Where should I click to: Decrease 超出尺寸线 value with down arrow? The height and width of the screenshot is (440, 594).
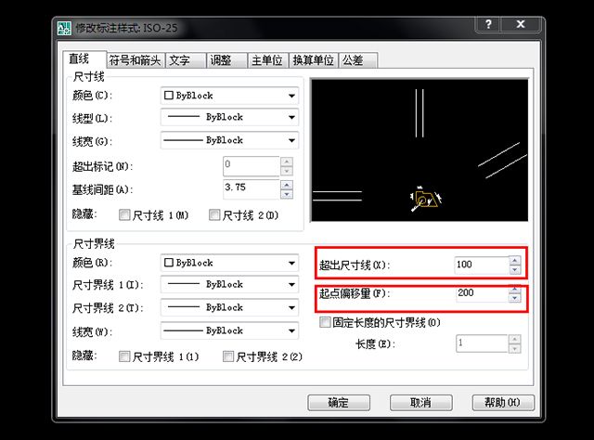point(515,269)
